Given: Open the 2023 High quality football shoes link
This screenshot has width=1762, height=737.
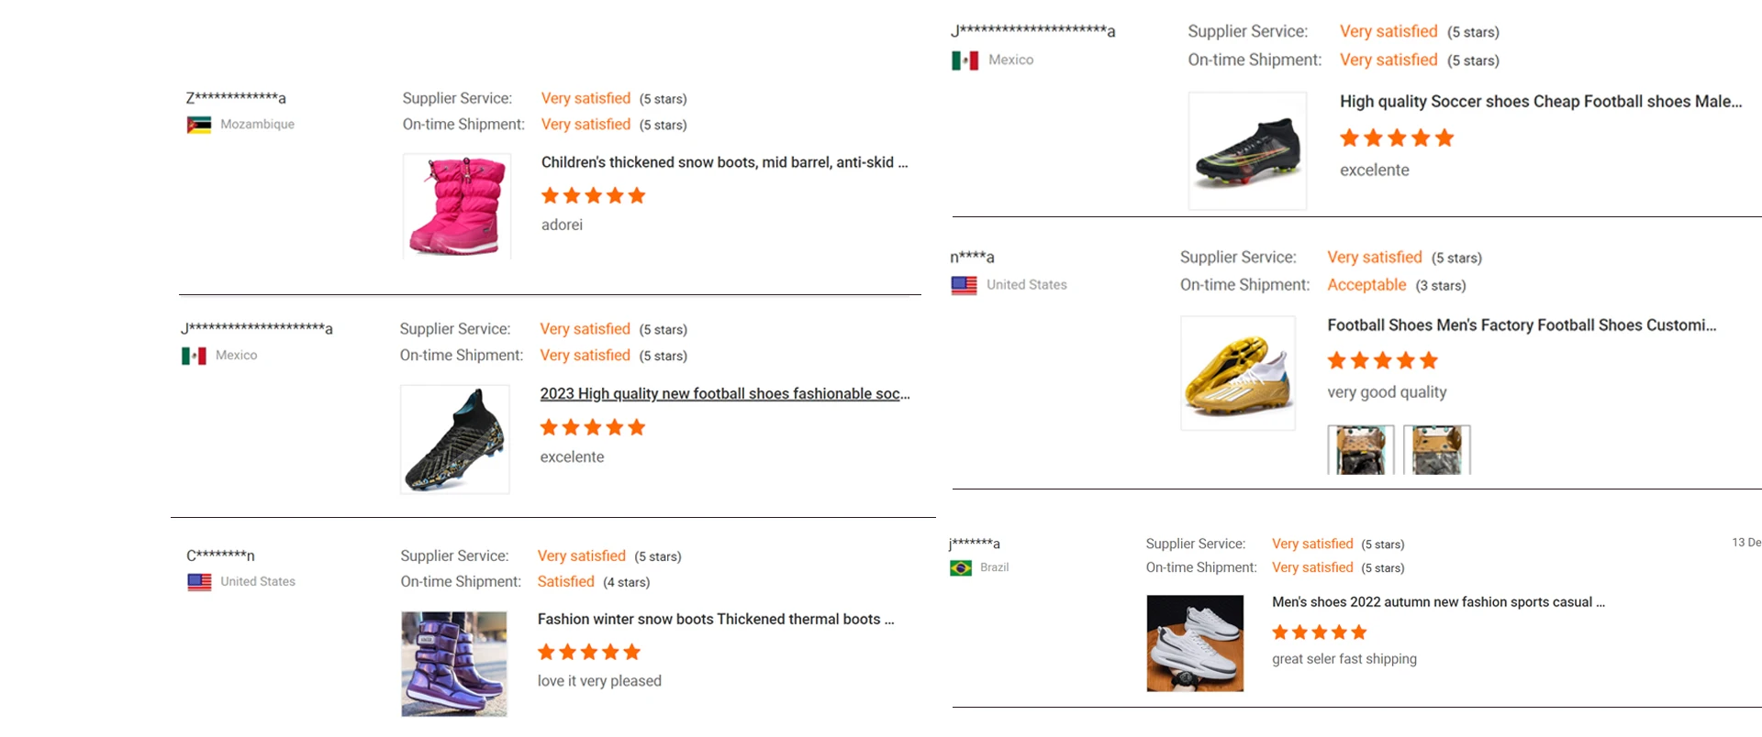Looking at the screenshot, I should (725, 394).
